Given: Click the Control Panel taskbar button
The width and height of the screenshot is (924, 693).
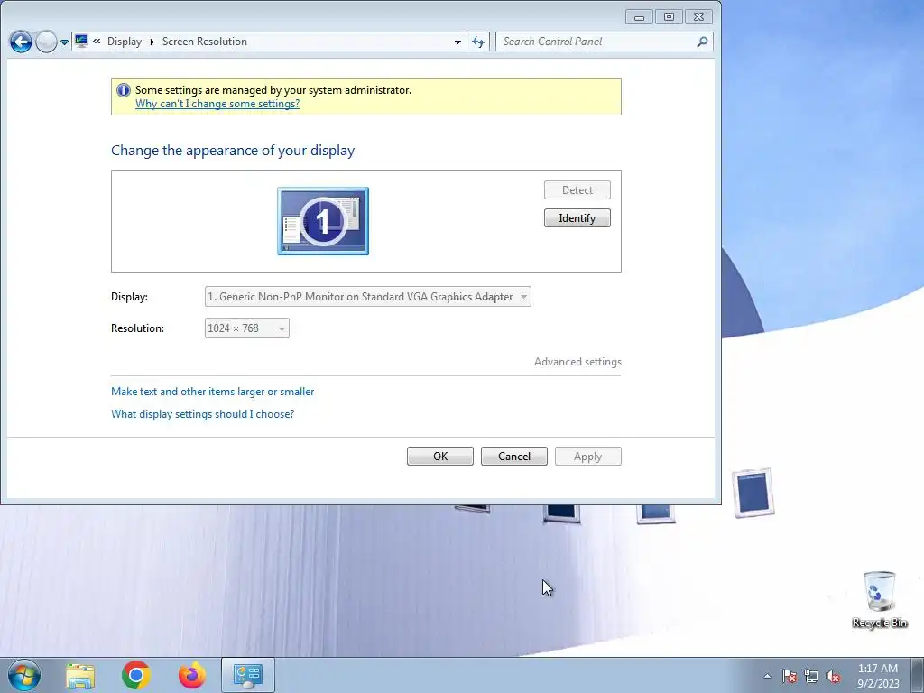Looking at the screenshot, I should click(247, 675).
